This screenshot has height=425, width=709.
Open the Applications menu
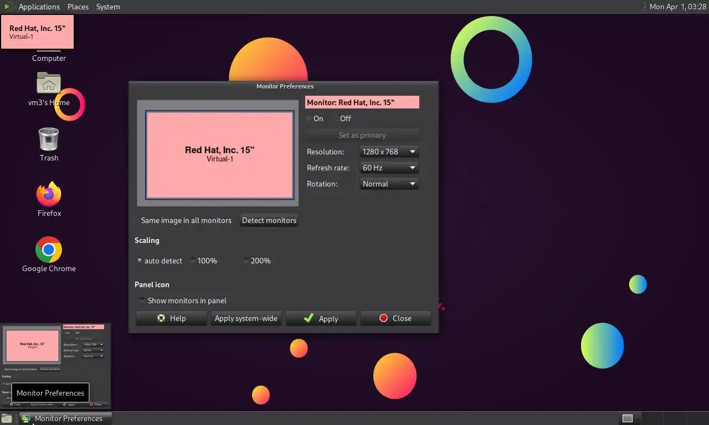tap(39, 7)
